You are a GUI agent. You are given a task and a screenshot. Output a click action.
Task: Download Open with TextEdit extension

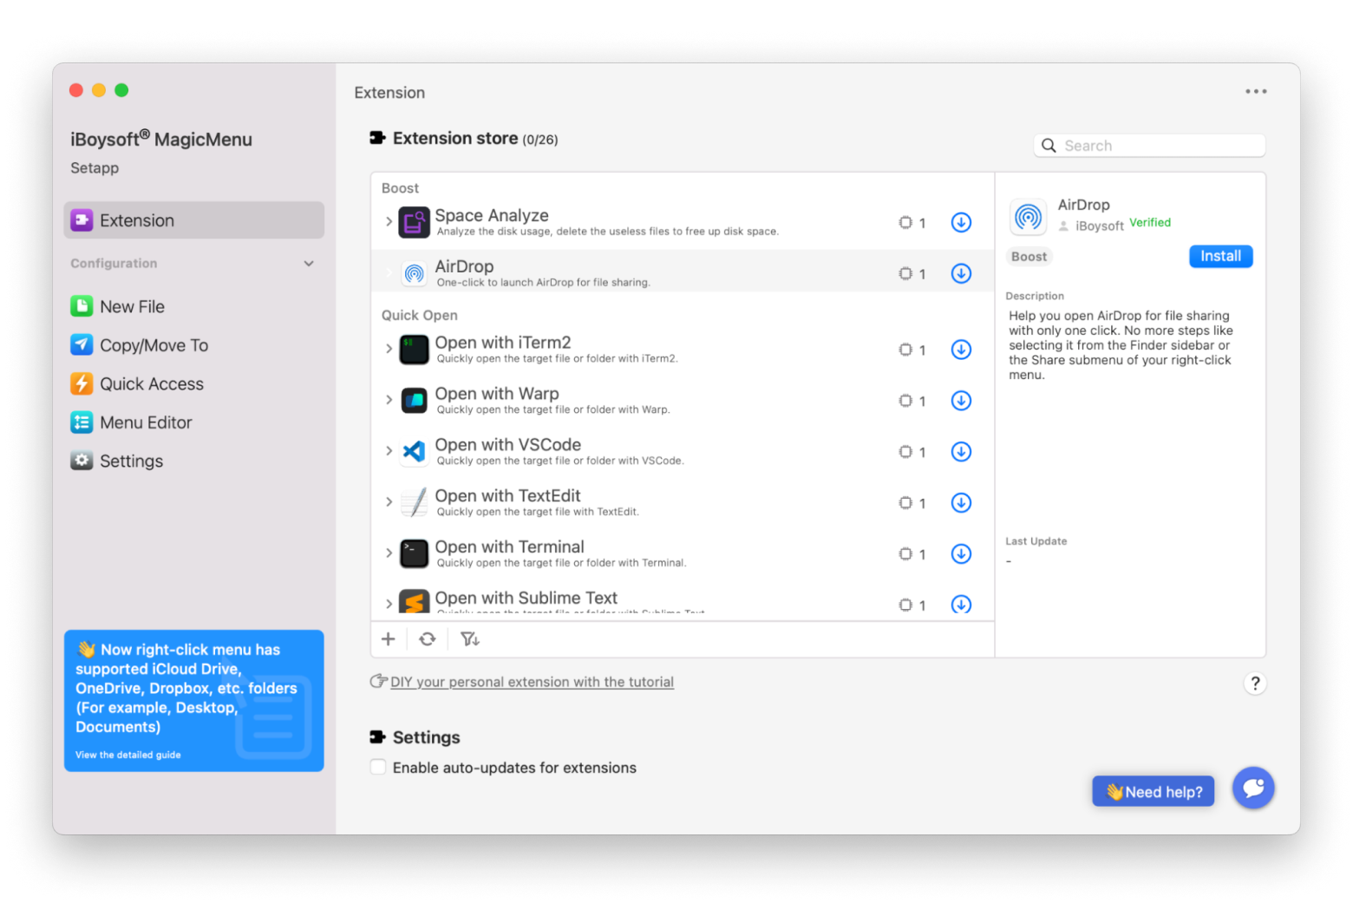(961, 503)
